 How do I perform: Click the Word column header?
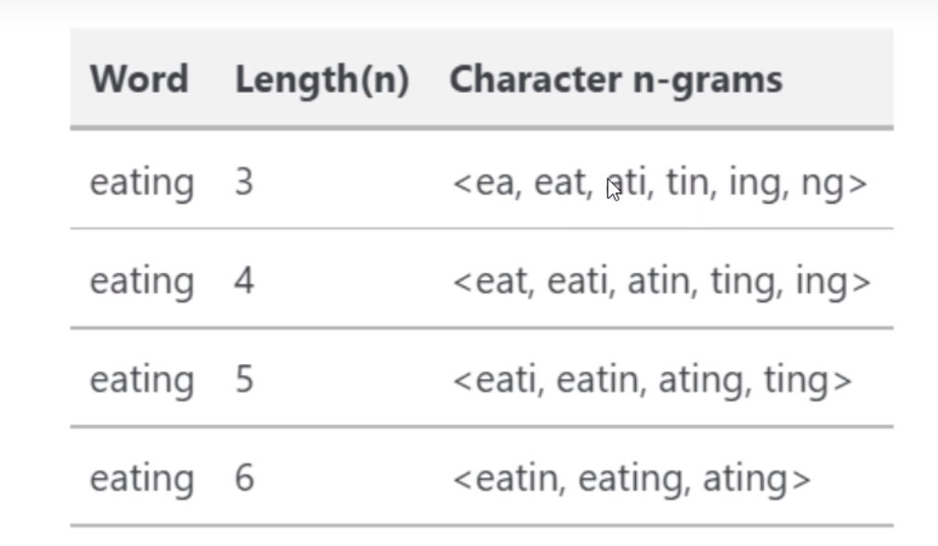(138, 80)
